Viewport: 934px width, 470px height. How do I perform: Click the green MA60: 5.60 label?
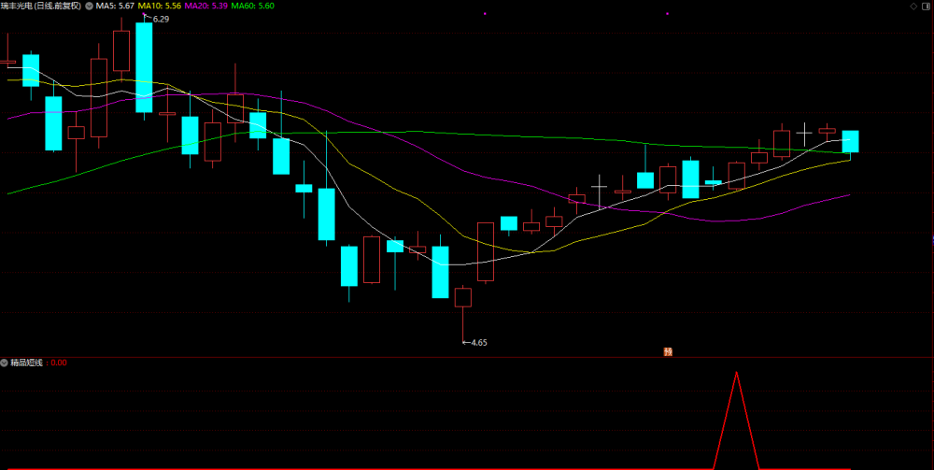[252, 6]
